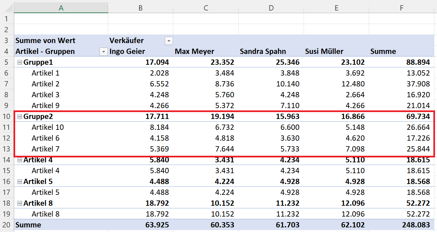This screenshot has width=437, height=232.
Task: Select the 'Artikel 2' row label
Action: pos(45,84)
